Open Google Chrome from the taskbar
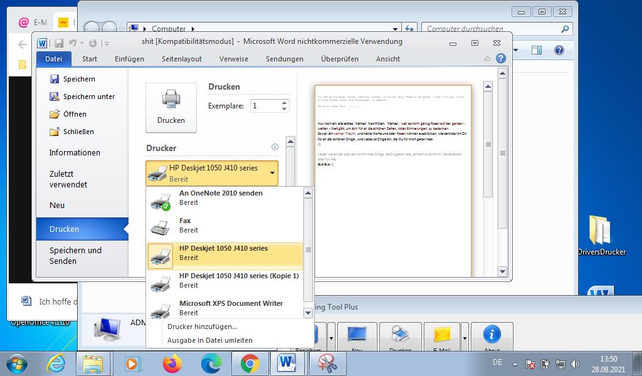This screenshot has height=376, width=642. [250, 363]
